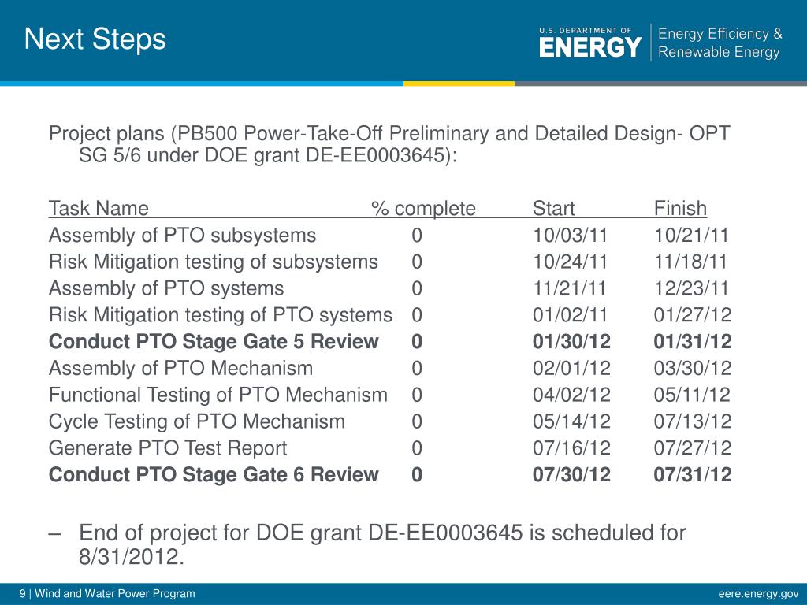Select Risk Mitigation testing of subsystems task

click(213, 262)
